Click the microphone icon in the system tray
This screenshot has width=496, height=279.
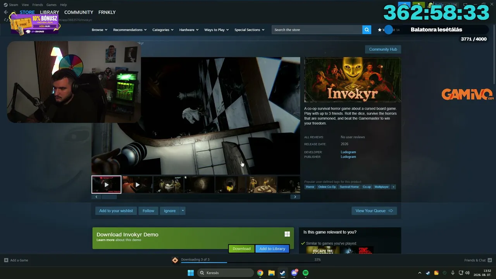pos(453,273)
